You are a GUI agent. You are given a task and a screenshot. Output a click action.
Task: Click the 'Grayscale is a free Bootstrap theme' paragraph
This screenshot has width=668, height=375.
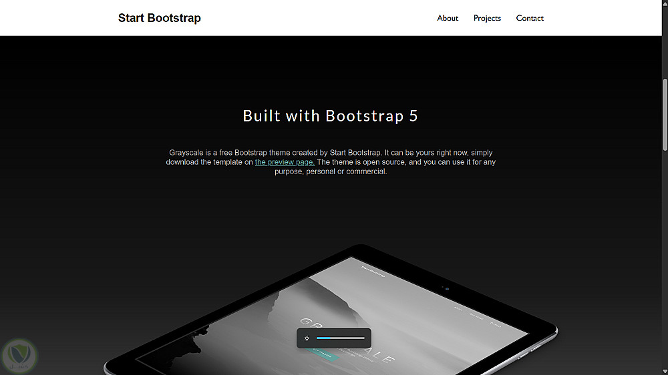[x=331, y=161]
